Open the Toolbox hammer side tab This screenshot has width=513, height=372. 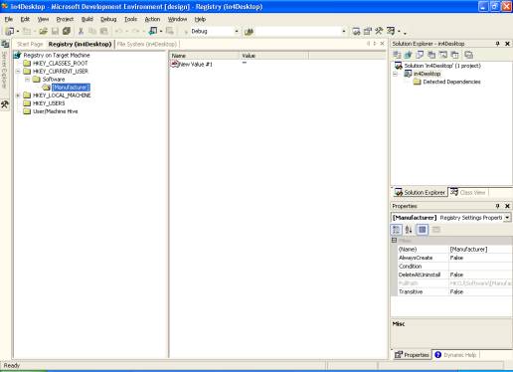(x=5, y=104)
